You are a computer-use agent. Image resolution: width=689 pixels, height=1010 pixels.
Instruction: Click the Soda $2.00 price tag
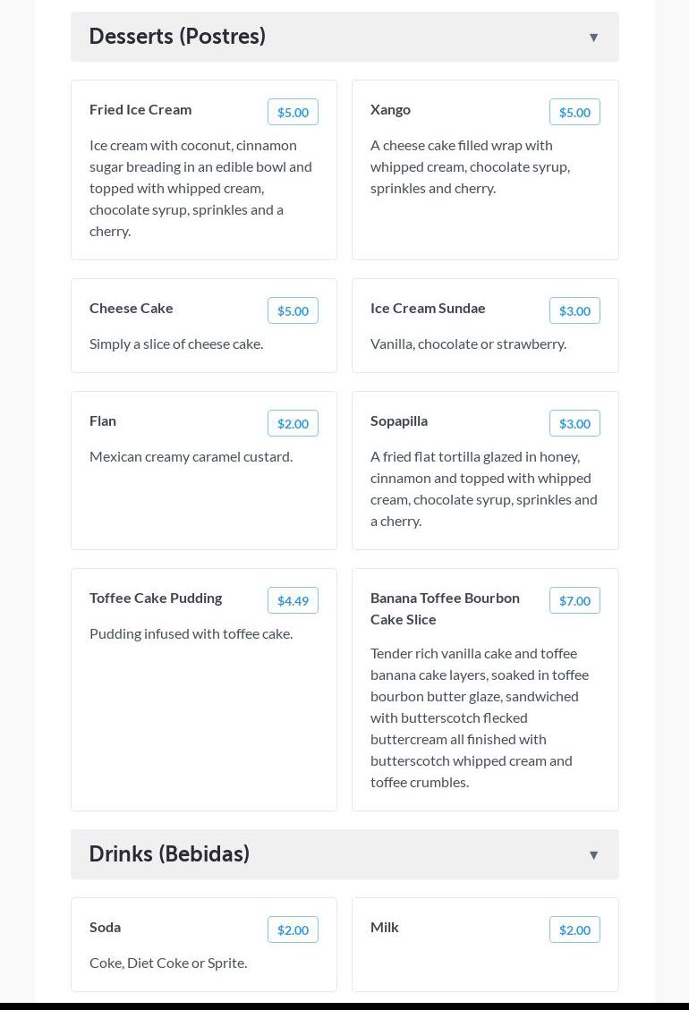coord(293,929)
